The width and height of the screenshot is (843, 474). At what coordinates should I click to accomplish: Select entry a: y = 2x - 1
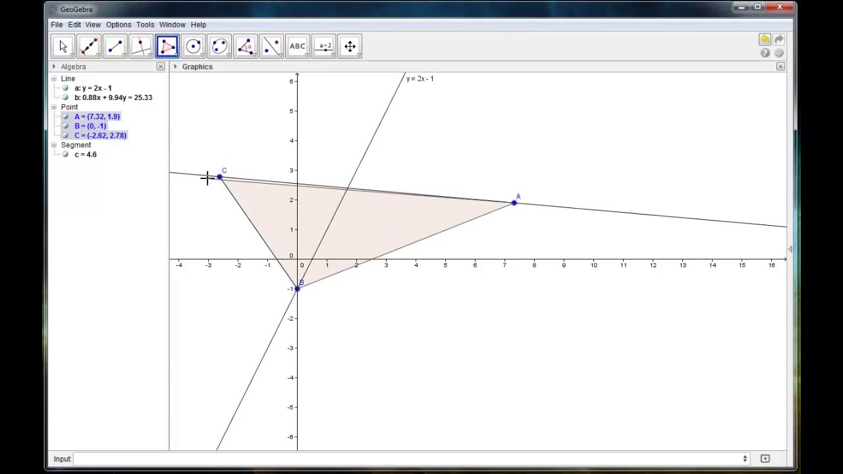click(x=93, y=88)
